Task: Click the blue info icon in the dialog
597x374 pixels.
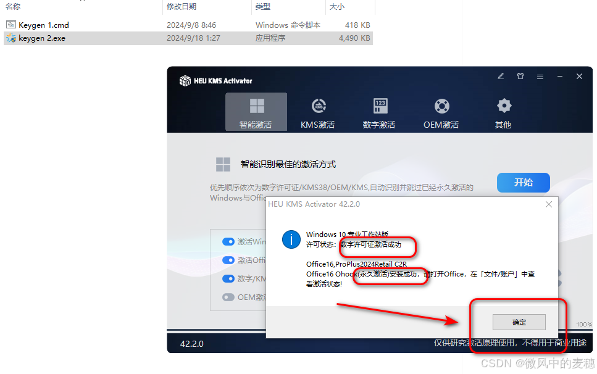Action: 291,239
